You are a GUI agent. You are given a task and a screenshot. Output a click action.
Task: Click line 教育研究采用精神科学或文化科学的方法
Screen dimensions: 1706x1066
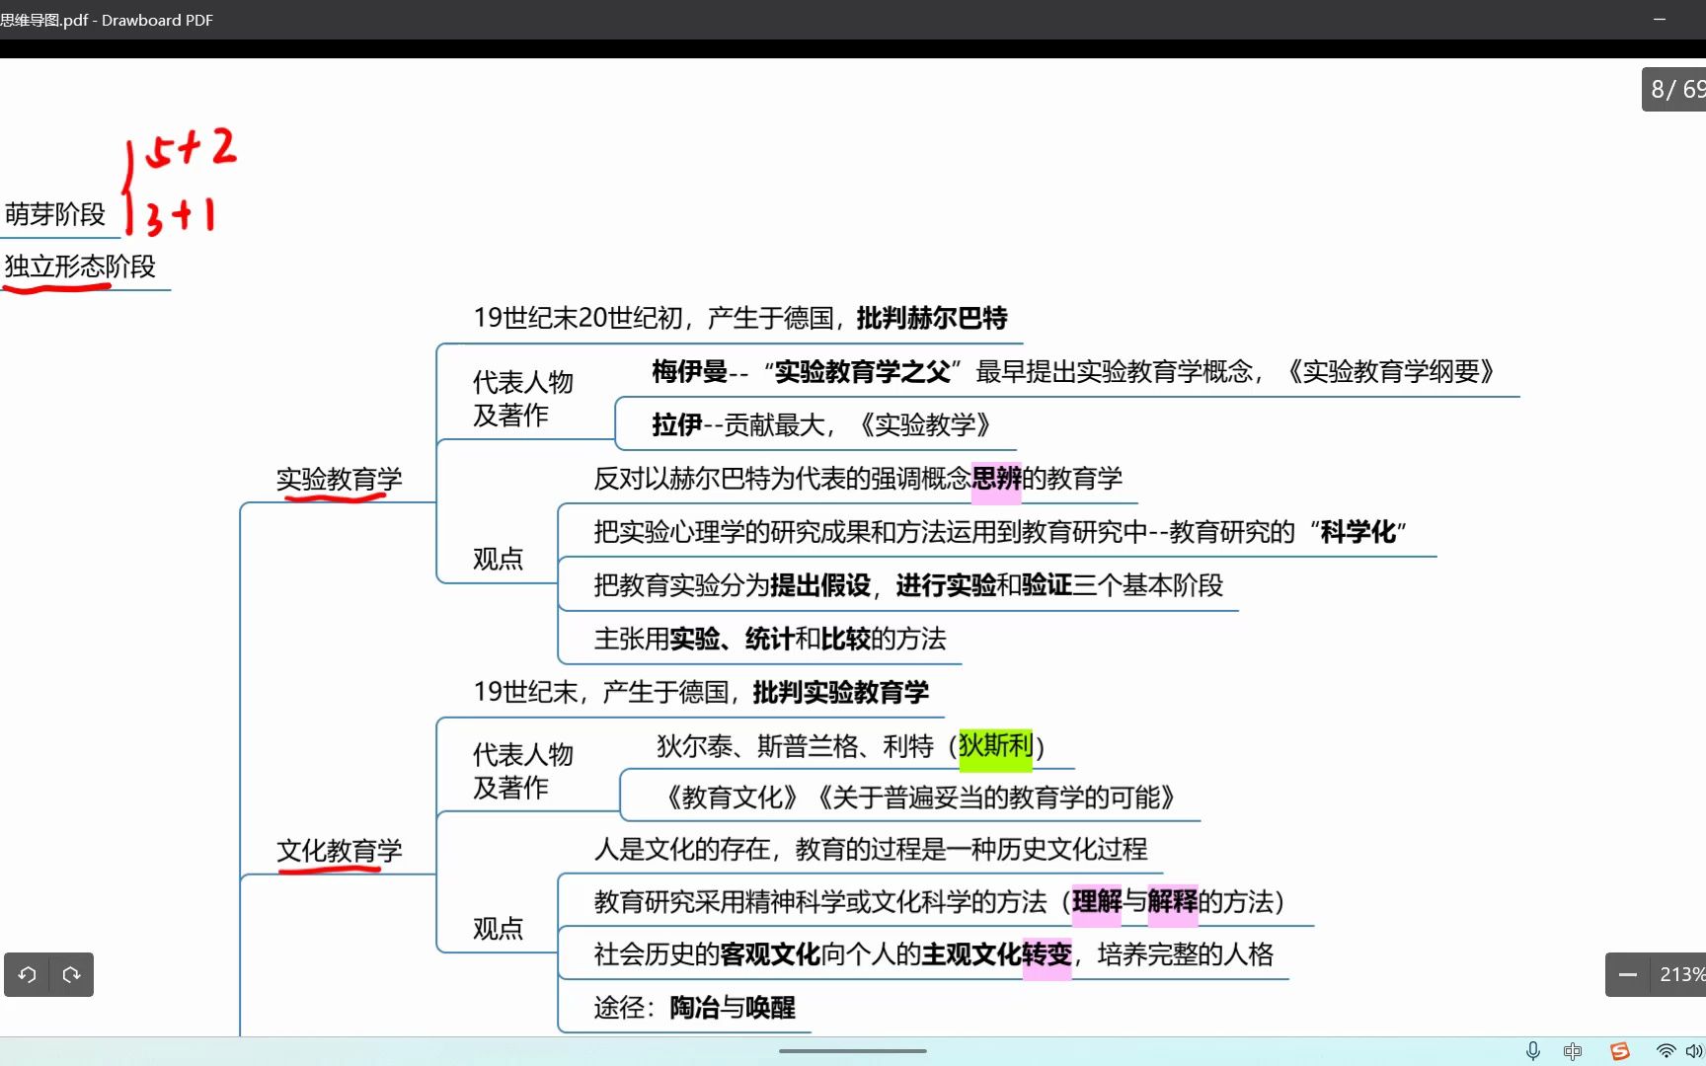[939, 901]
